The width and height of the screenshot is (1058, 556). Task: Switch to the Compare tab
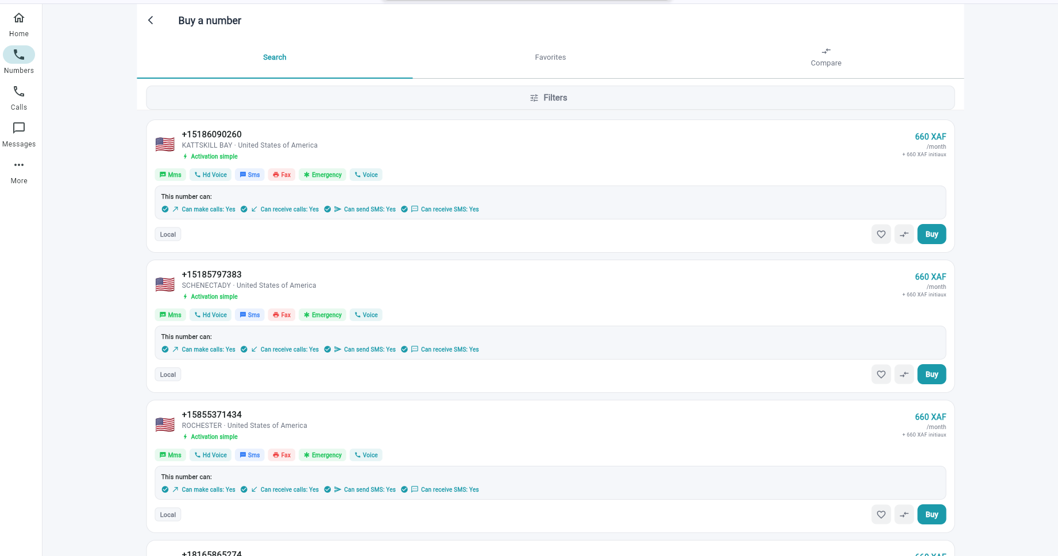pos(826,57)
